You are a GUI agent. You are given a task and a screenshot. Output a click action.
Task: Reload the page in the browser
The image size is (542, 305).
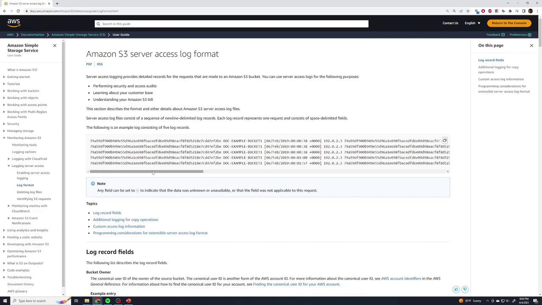pos(18,11)
